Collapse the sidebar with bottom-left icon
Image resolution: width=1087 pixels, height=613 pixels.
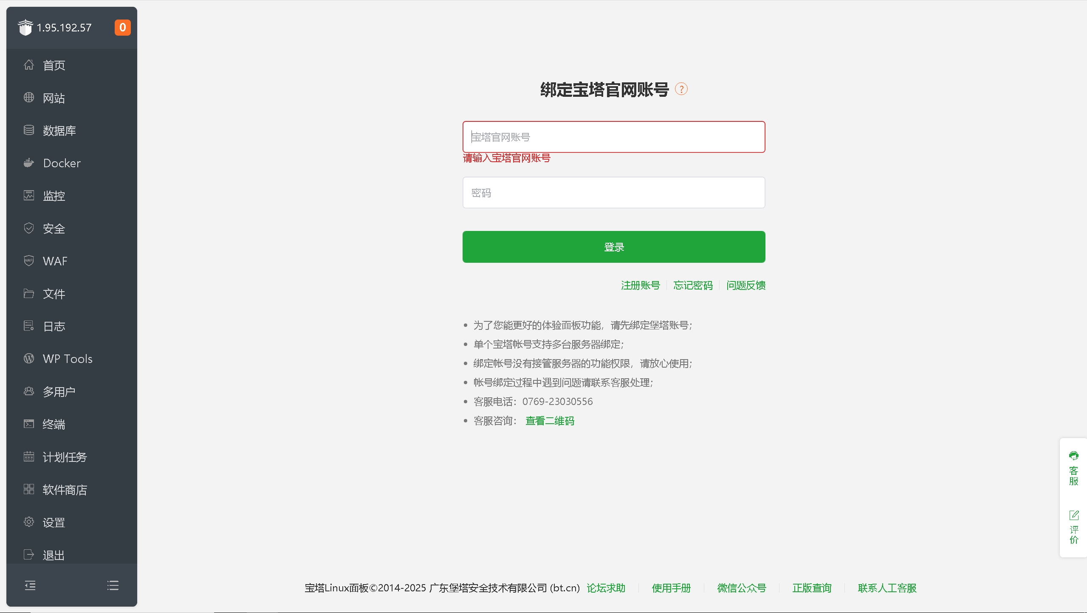click(30, 585)
